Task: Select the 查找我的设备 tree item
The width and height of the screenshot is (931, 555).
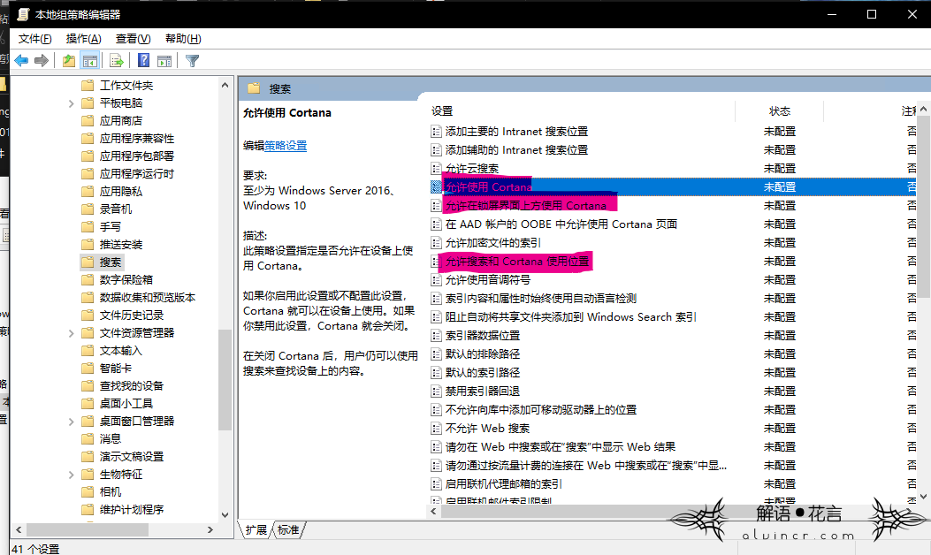Action: coord(132,386)
